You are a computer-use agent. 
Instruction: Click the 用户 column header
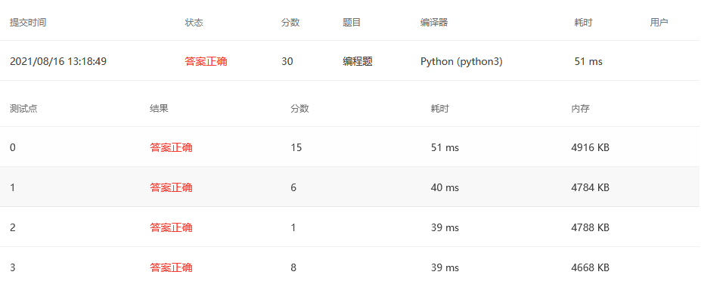pyautogui.click(x=659, y=23)
